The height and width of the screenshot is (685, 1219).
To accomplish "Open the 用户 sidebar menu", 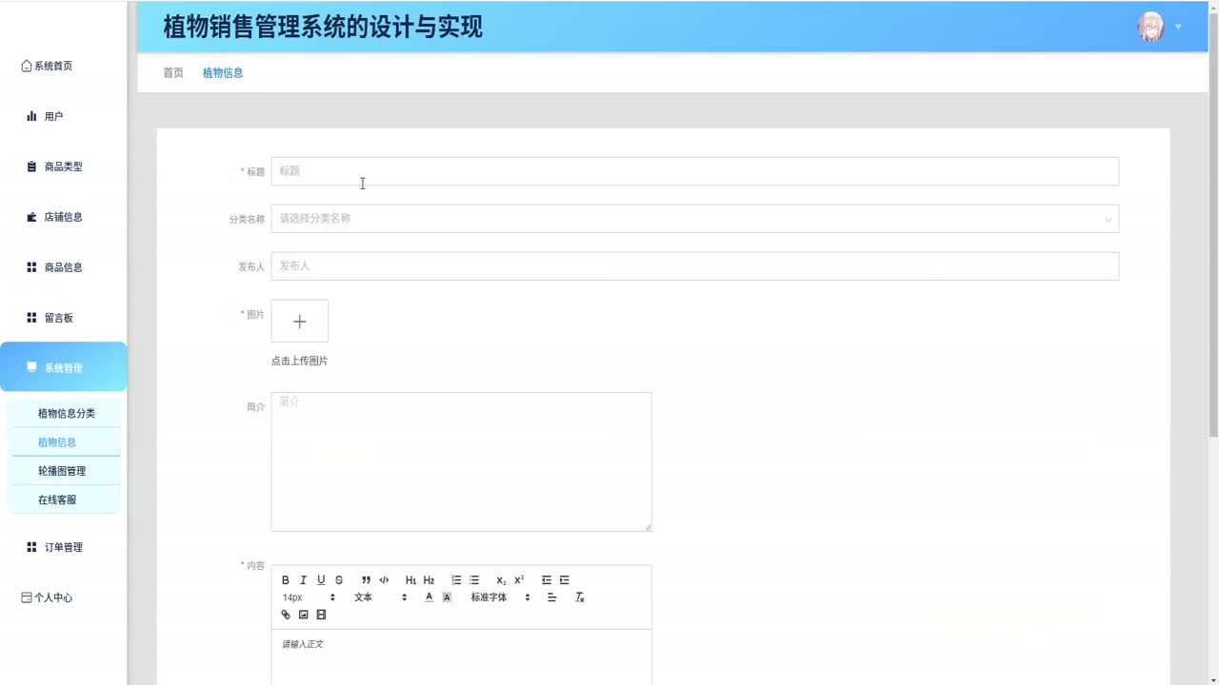I will tap(63, 116).
